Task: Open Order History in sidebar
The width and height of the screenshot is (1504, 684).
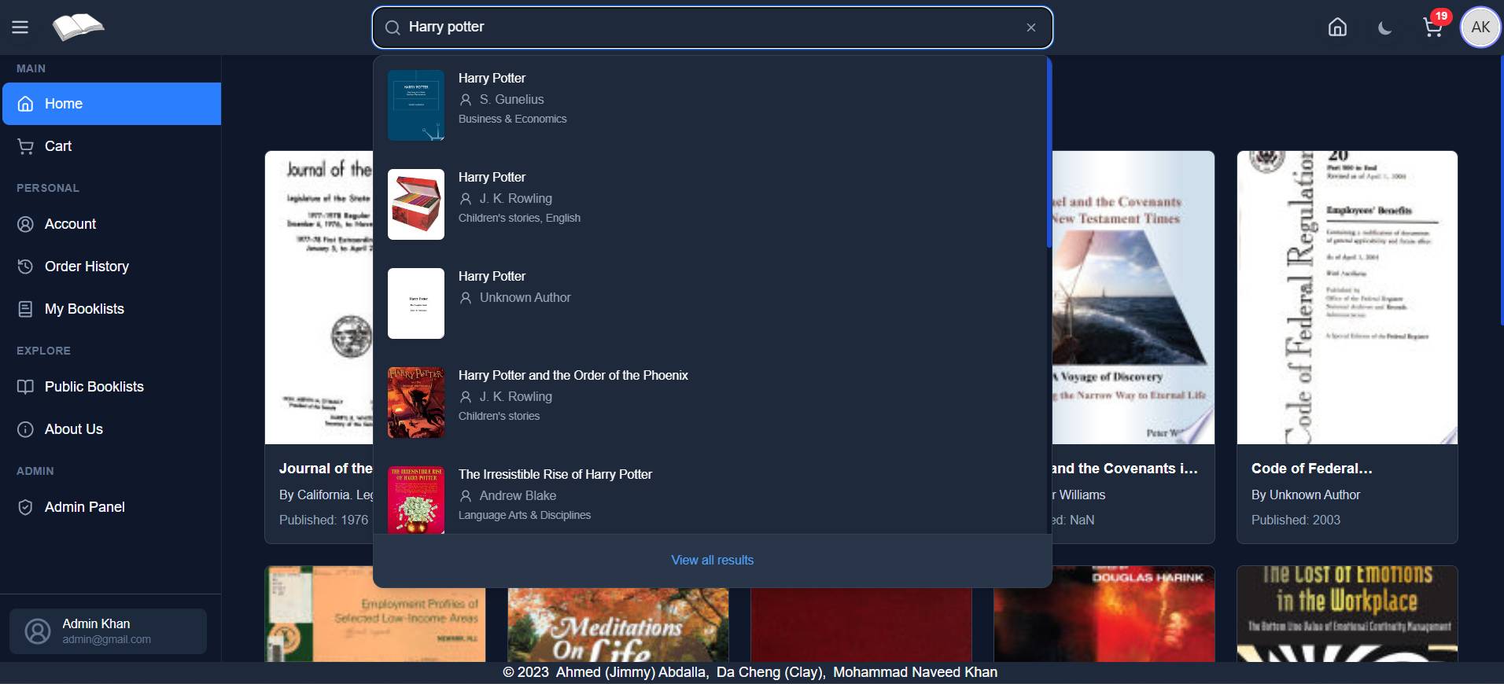Action: pos(112,267)
